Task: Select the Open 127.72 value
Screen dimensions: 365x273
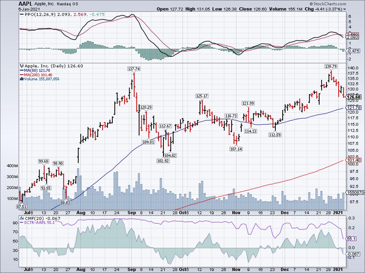Action: tap(170, 9)
